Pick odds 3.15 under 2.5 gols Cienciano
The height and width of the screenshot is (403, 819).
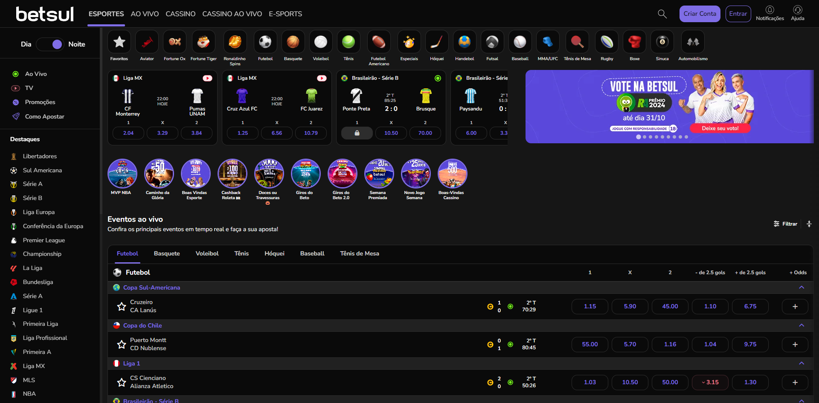[710, 383]
